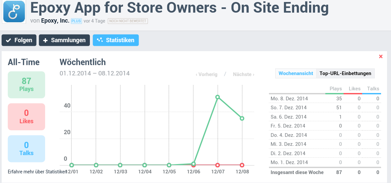391x183 pixels.
Task: Go to previous week with Vorherig
Action: click(x=206, y=74)
